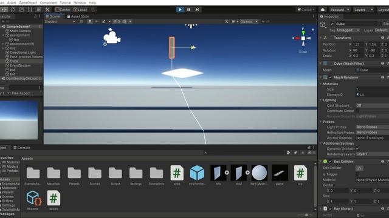Select the combined Transform tool
The height and width of the screenshot is (218, 389).
coord(39,10)
